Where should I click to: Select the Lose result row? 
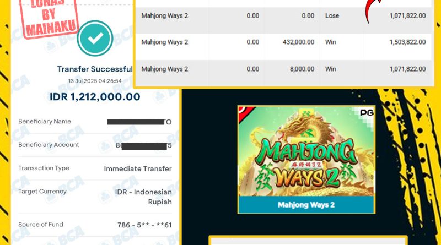[x=283, y=16]
